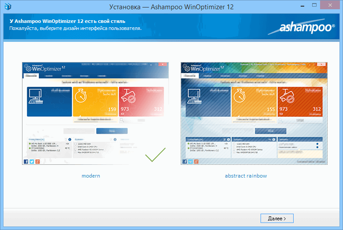
Task: Click the text 'Пожалуйста, выберите дизайн интерфейса пользователя.'
Action: tap(75, 28)
